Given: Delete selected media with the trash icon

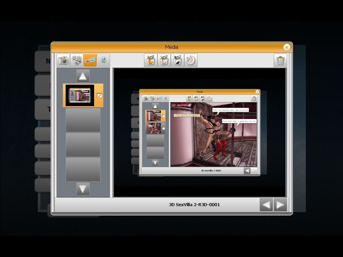Looking at the screenshot, I should point(280,60).
